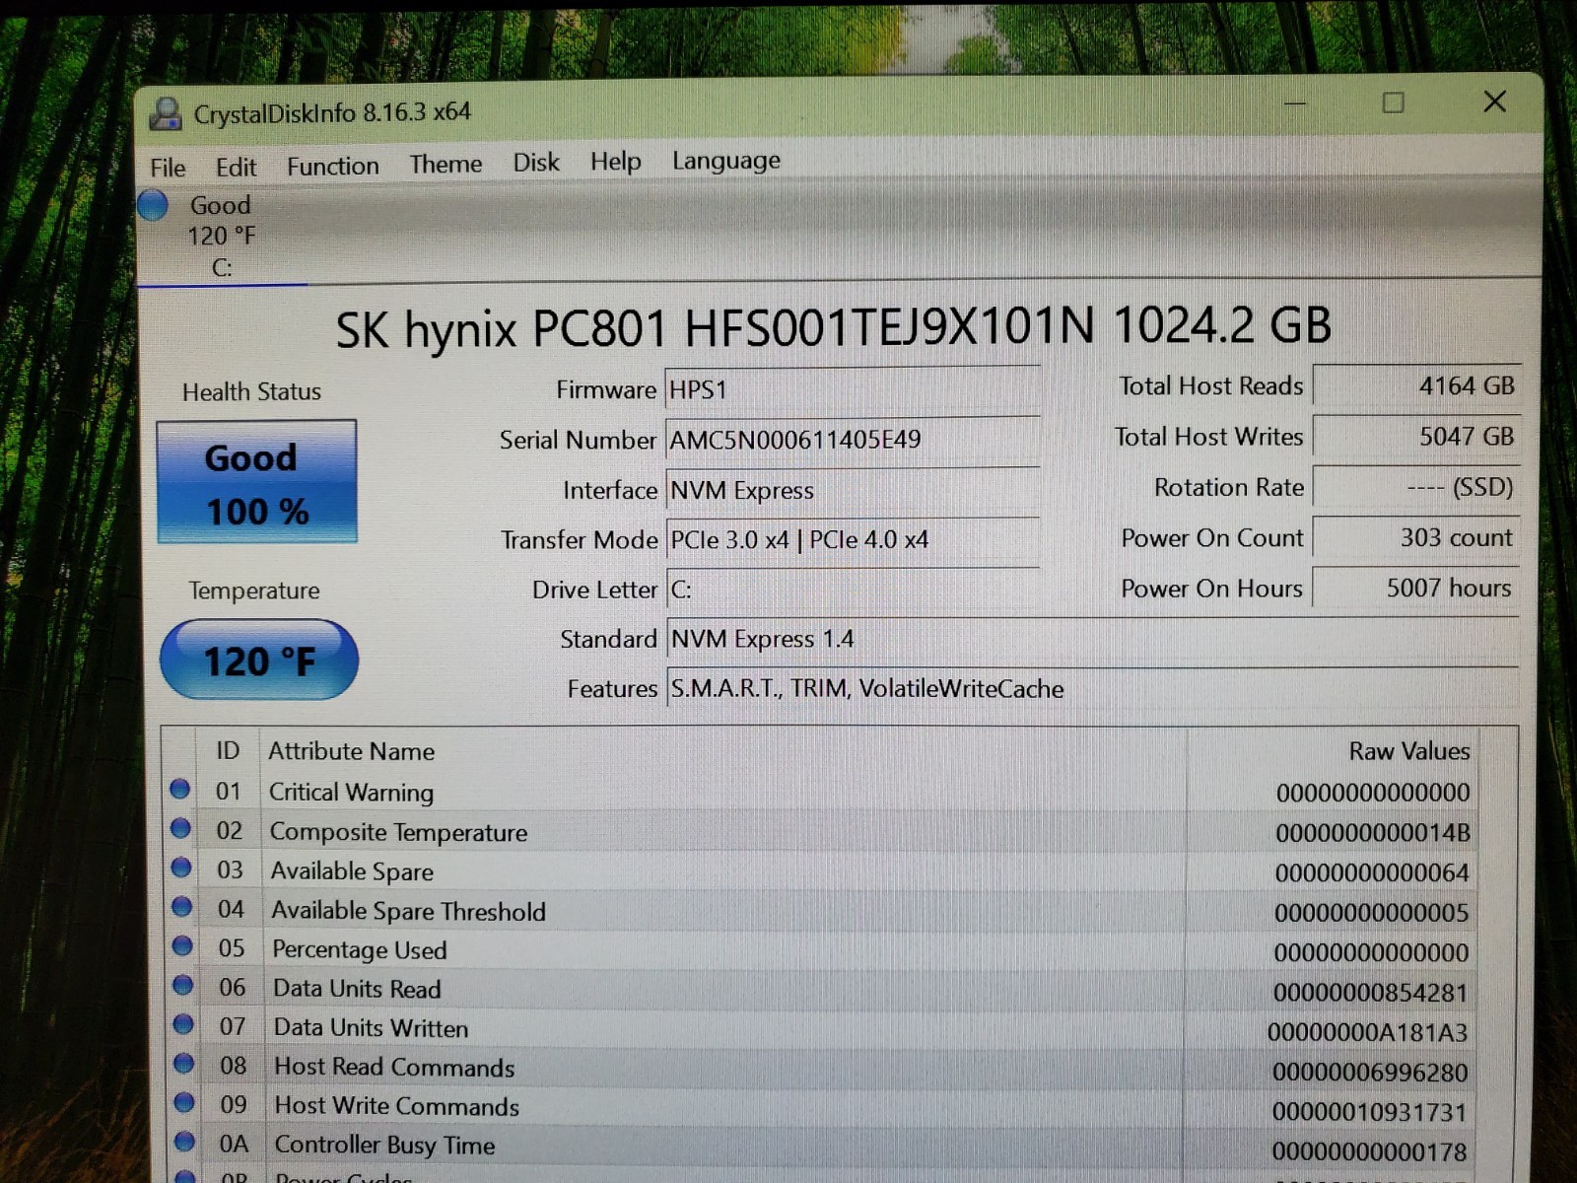Select the Composite Temperature attribute row
Screen dimensions: 1577x1183
(821, 832)
